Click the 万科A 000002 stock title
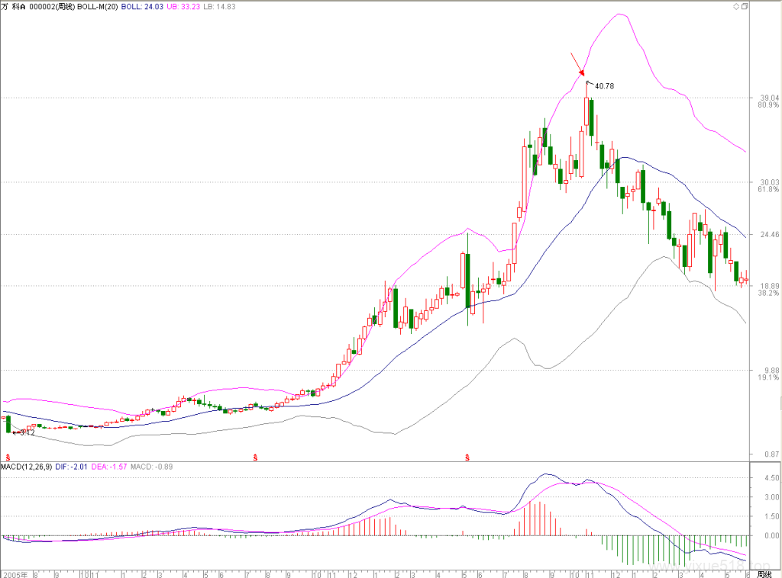782x578 pixels. click(38, 7)
